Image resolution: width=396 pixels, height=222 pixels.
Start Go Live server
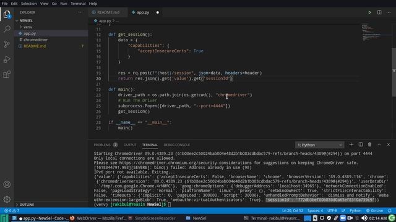point(374,211)
